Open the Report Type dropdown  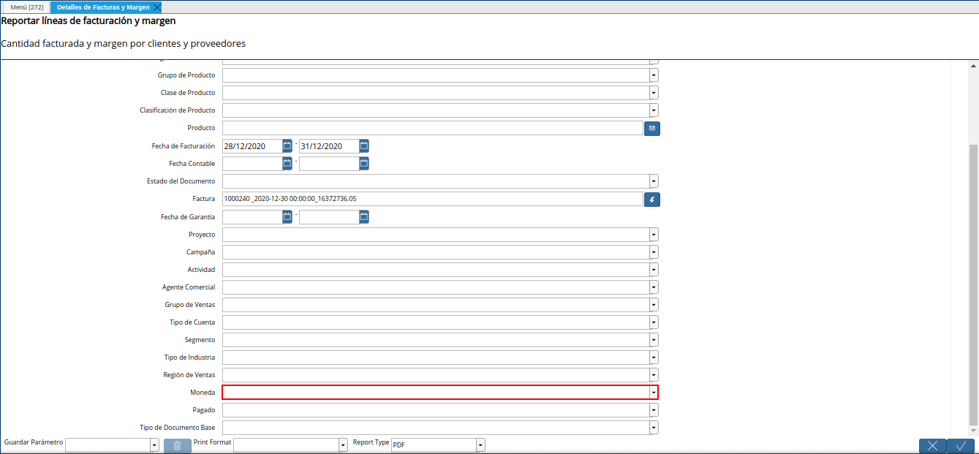[x=480, y=445]
